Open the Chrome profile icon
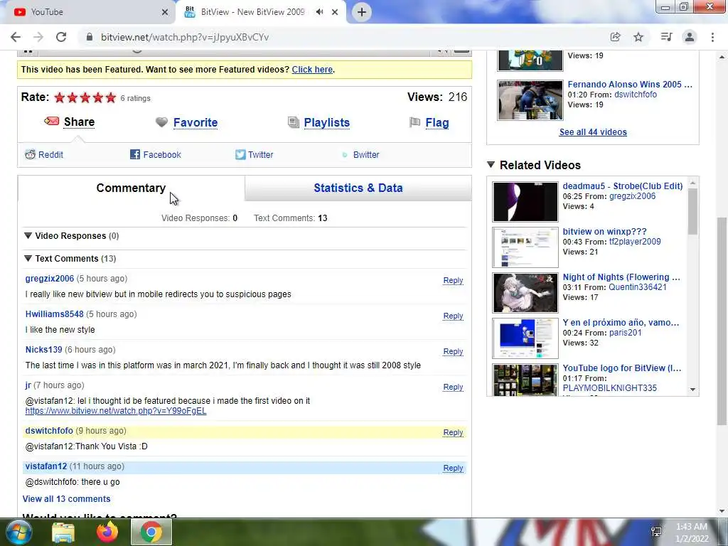This screenshot has height=546, width=728. (690, 37)
